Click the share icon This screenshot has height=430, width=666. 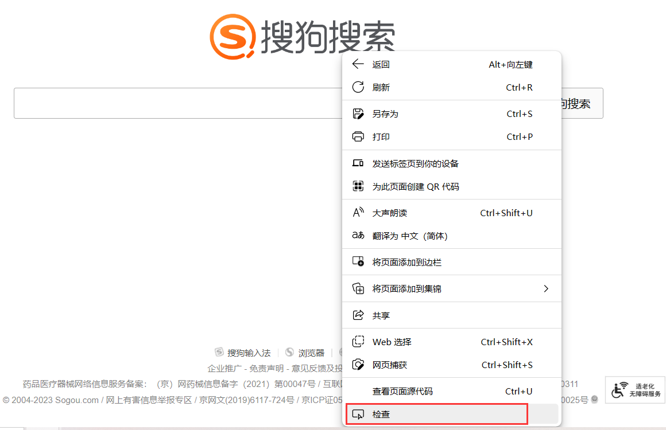(358, 315)
